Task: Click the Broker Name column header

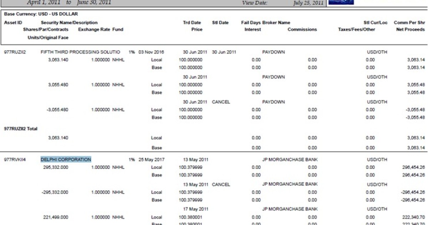Action: click(276, 22)
